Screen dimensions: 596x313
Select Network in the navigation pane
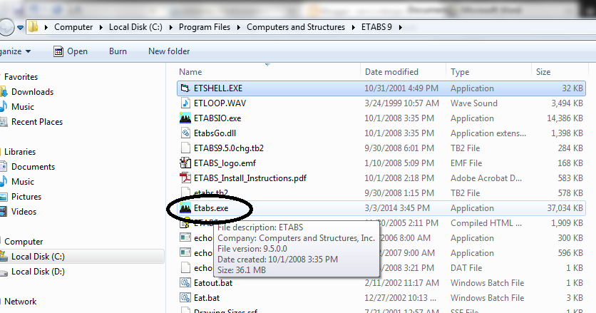pos(21,302)
